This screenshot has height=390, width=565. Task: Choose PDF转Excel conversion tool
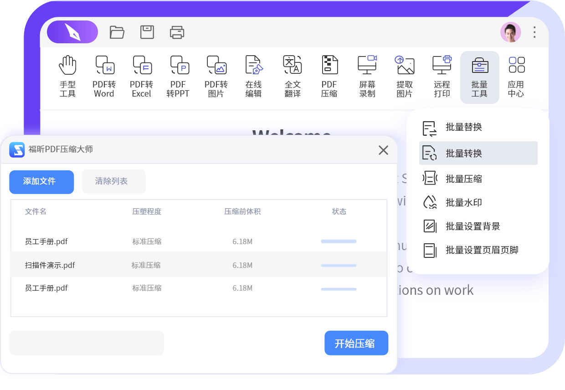142,77
